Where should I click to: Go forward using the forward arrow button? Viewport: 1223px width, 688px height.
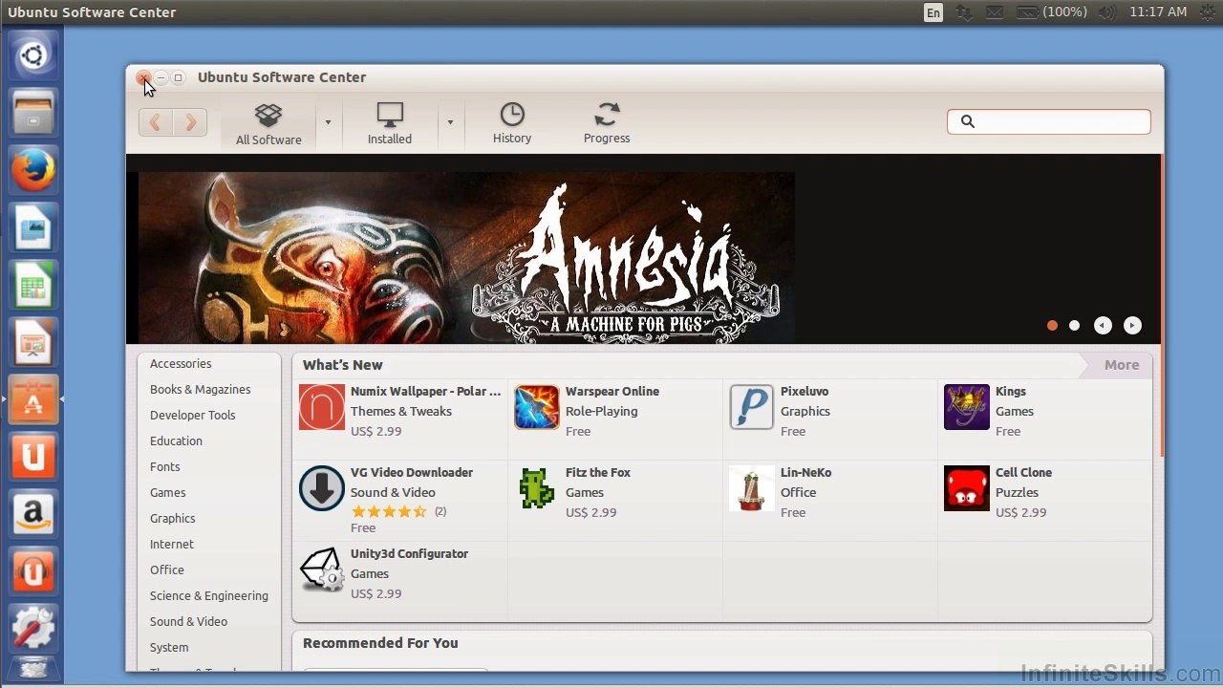(x=190, y=122)
